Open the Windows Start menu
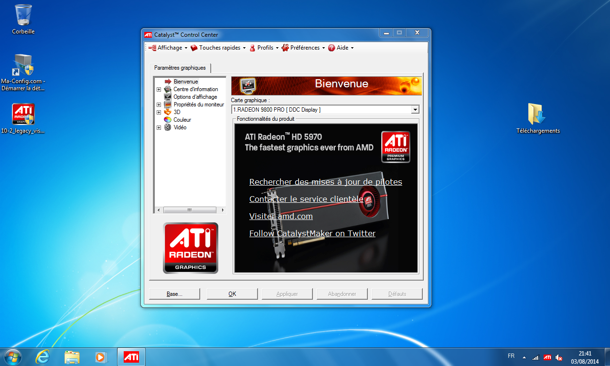 (x=13, y=357)
